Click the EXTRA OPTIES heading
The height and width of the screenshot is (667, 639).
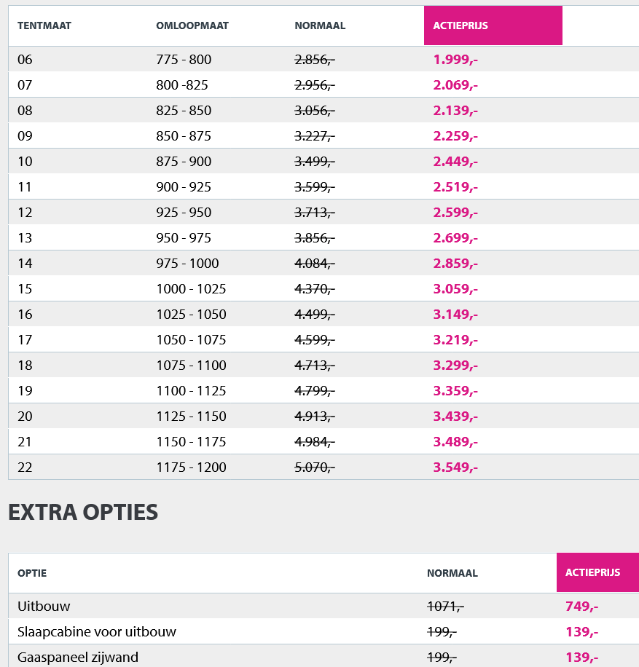(83, 512)
